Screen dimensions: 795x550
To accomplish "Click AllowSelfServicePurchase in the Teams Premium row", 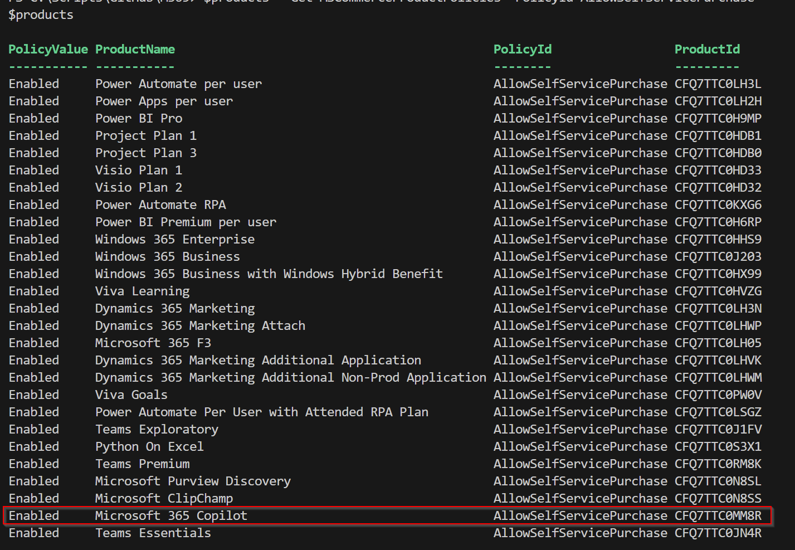I will click(x=580, y=464).
